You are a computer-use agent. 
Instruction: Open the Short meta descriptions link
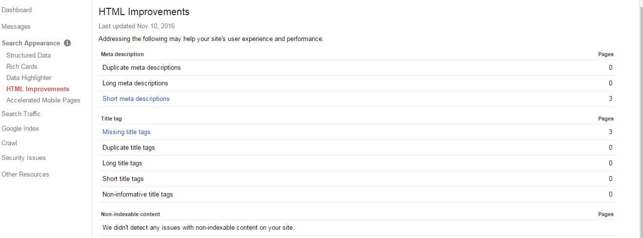point(136,99)
